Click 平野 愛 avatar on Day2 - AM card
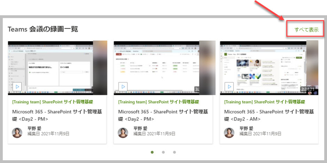The height and width of the screenshot is (163, 327). (x=229, y=133)
